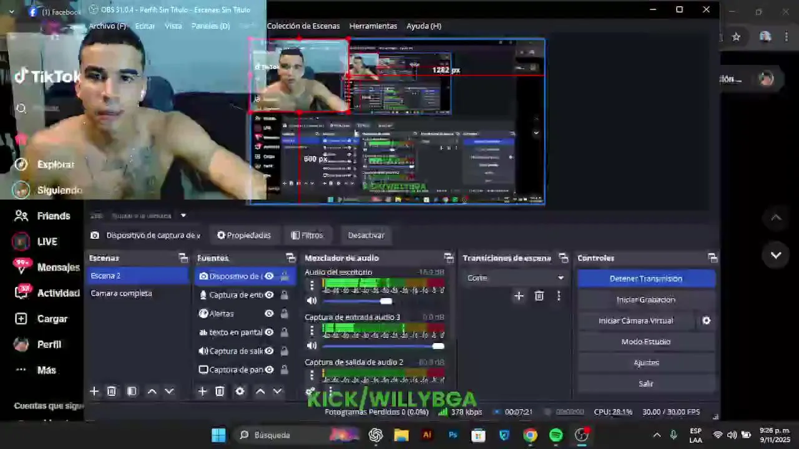
Task: Open source Propiedades button
Action: 243,235
